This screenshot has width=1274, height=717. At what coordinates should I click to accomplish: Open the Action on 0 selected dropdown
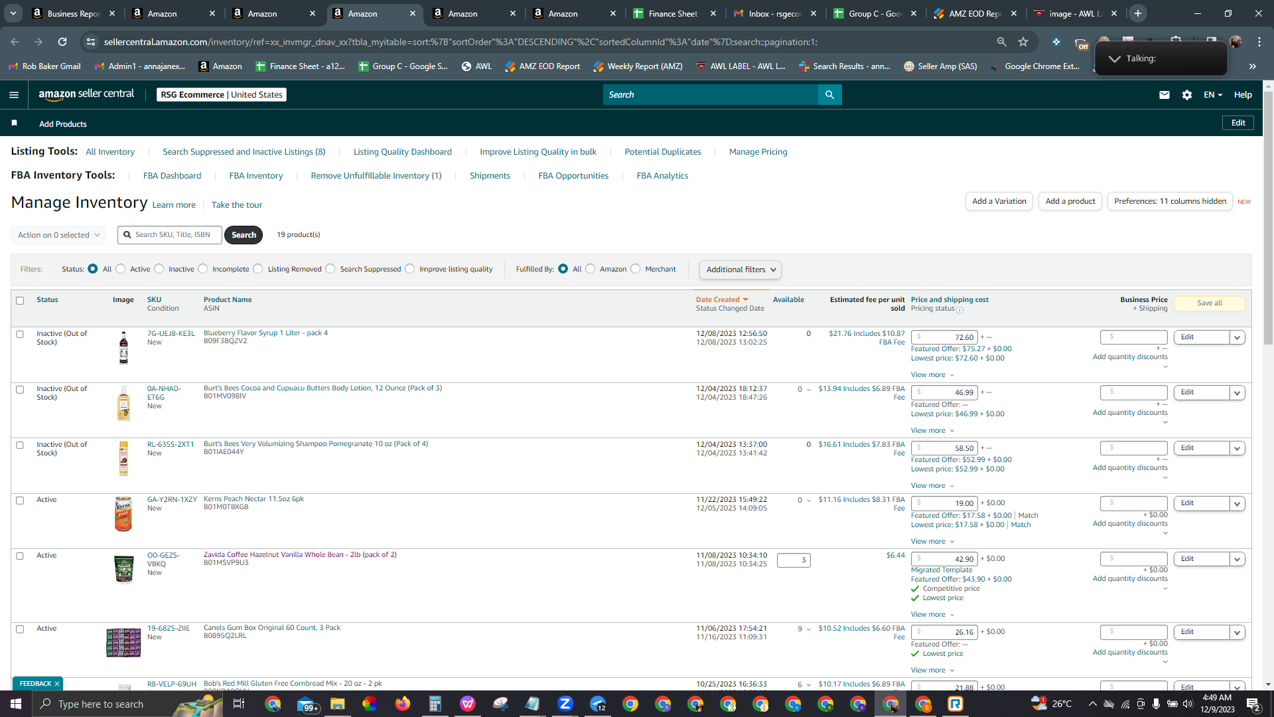58,235
